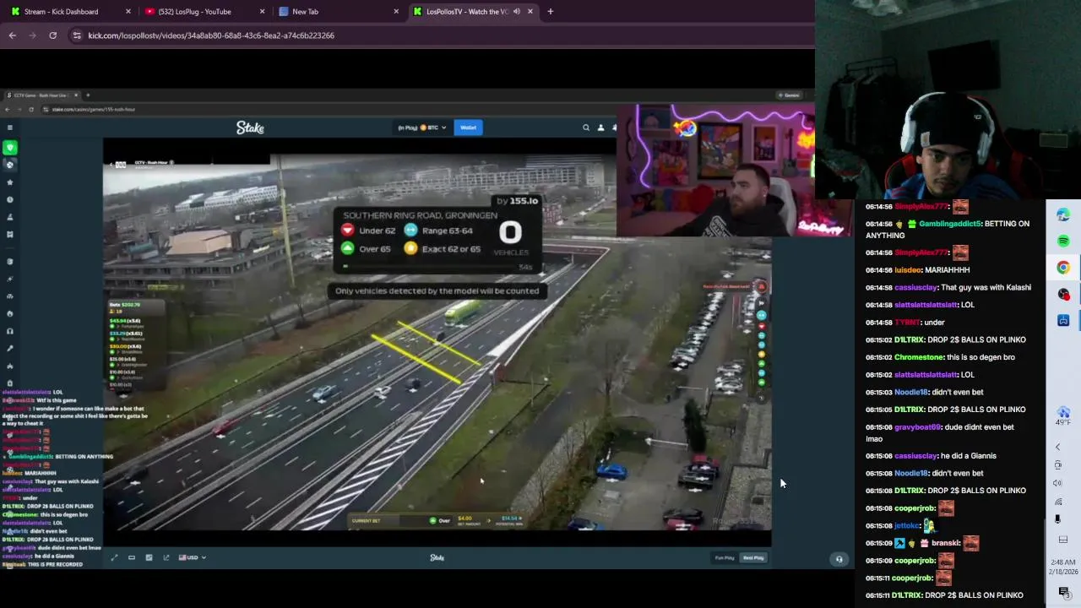Switch to the LosPlug - YouTube tab
The height and width of the screenshot is (608, 1081).
[x=195, y=12]
